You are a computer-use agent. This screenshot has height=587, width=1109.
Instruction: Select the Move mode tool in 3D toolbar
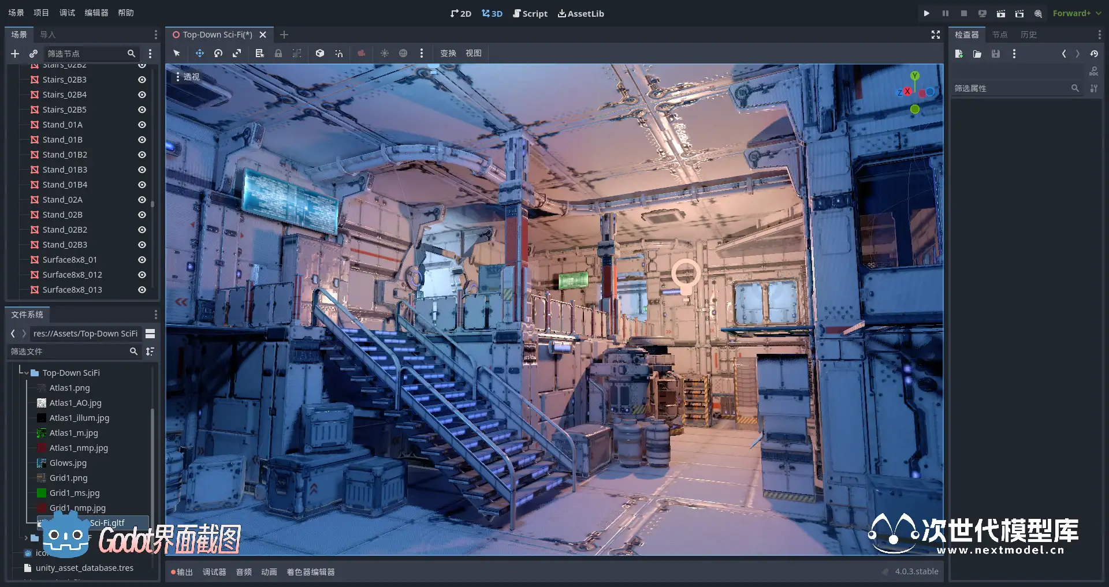tap(199, 53)
